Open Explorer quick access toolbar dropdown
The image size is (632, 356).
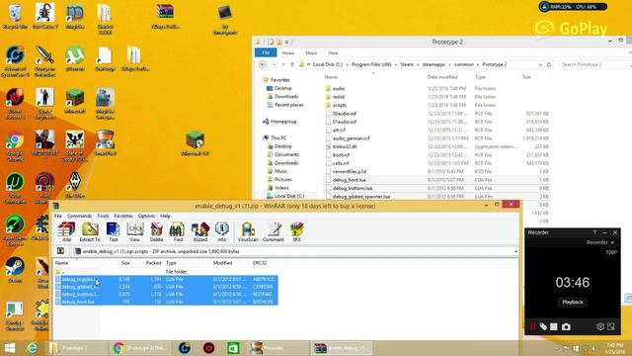point(287,42)
